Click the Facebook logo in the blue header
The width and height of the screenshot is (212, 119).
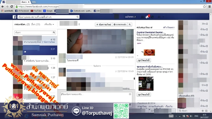click(x=15, y=17)
